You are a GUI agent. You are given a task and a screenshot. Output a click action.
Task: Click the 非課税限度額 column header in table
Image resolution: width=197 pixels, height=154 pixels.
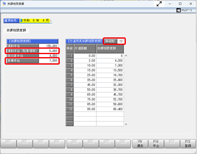click(x=110, y=48)
